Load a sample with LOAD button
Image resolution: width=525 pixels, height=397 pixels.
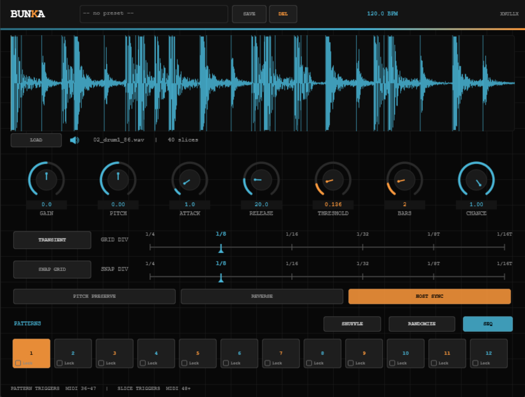coord(36,140)
